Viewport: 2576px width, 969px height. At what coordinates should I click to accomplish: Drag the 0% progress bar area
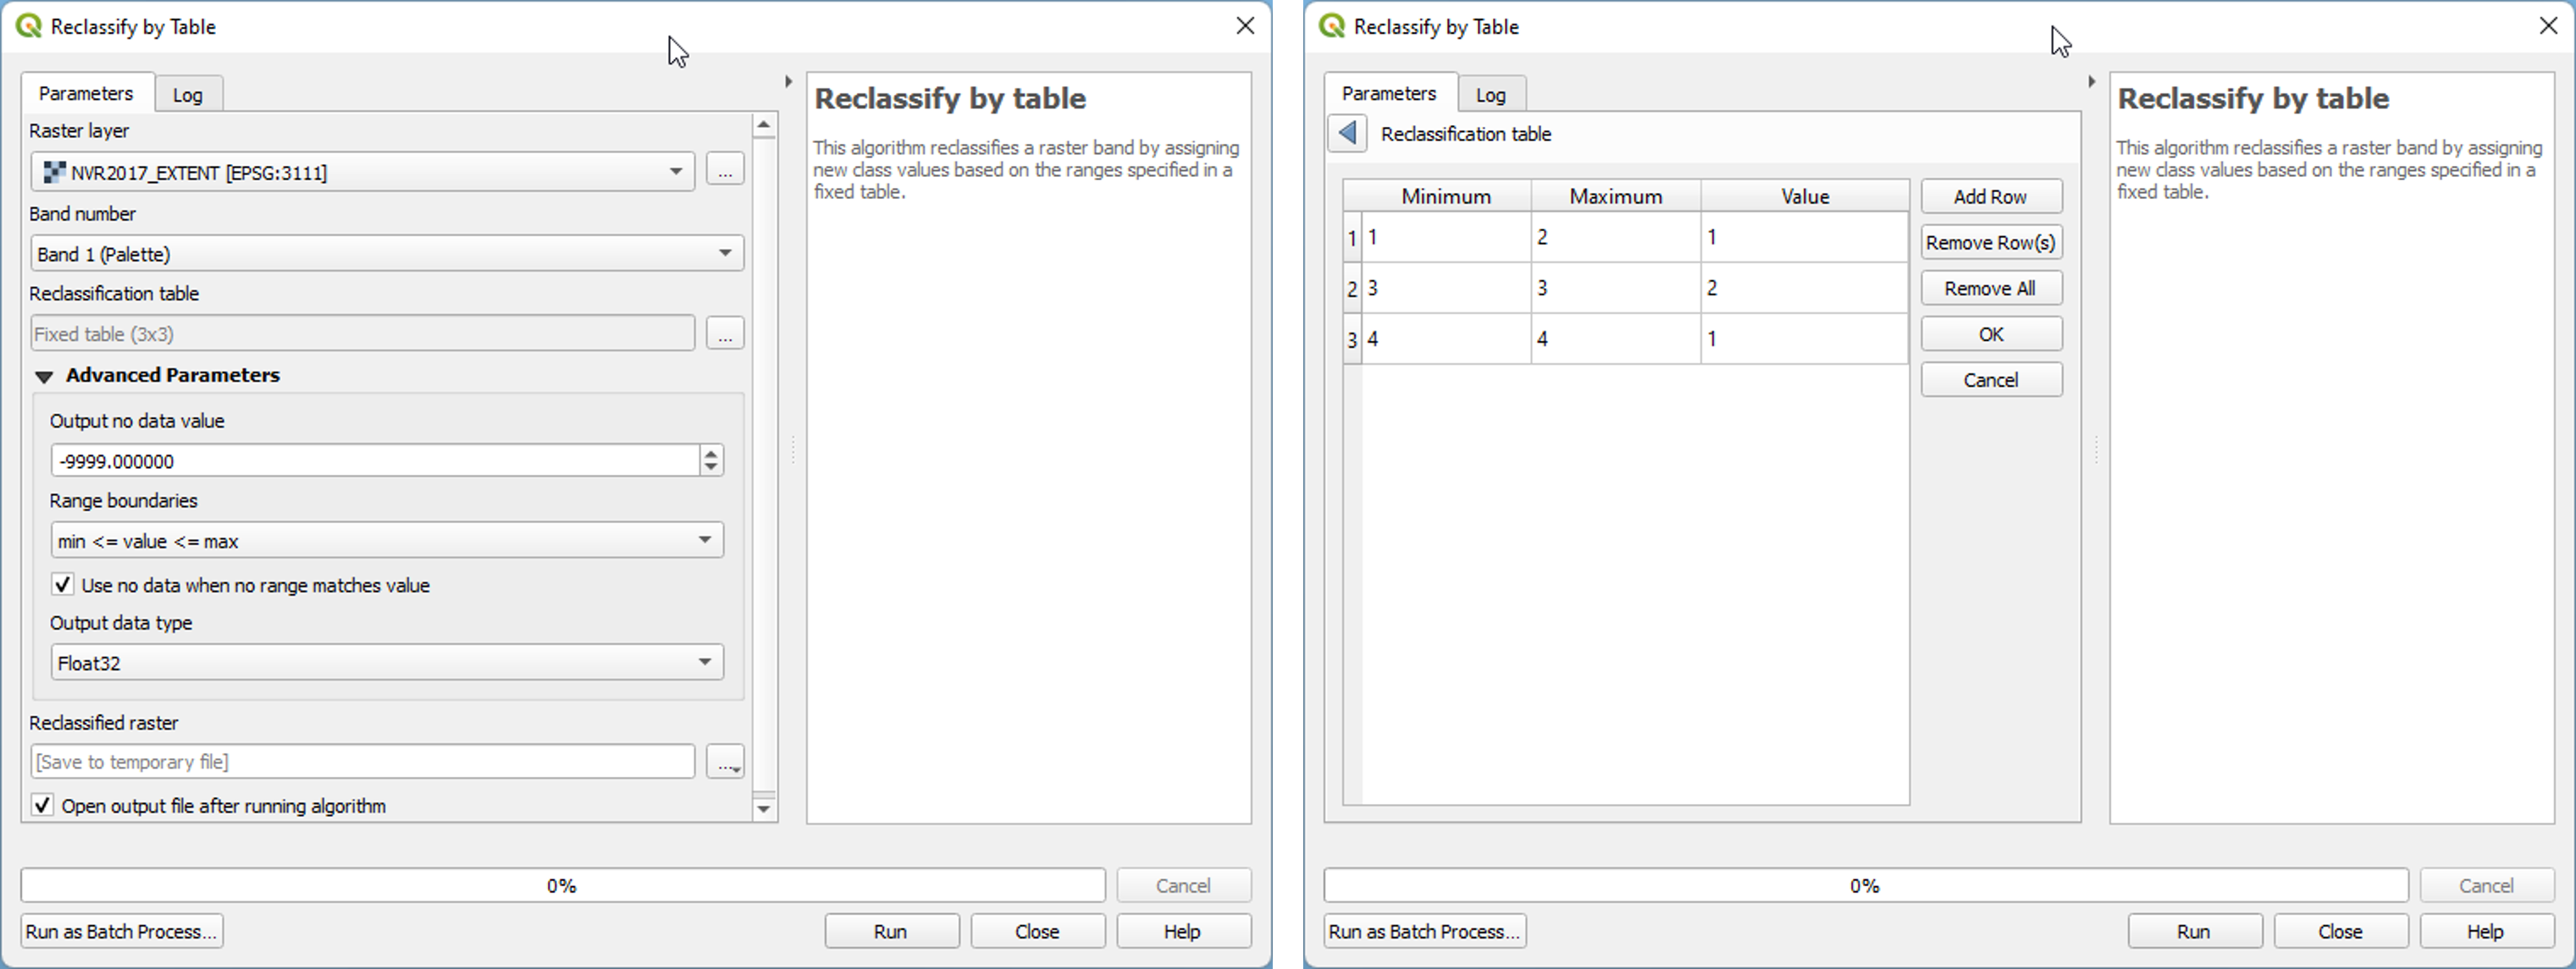561,884
